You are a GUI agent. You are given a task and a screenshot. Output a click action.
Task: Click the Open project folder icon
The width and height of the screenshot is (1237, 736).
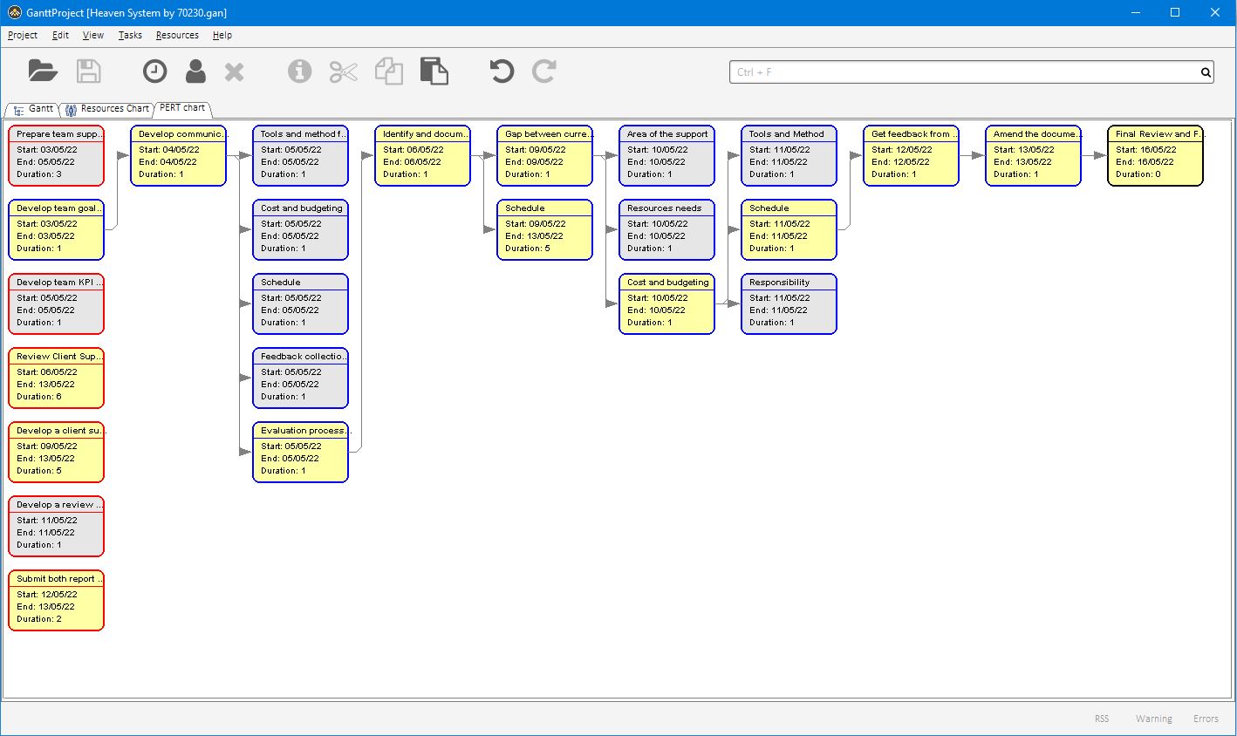coord(43,71)
